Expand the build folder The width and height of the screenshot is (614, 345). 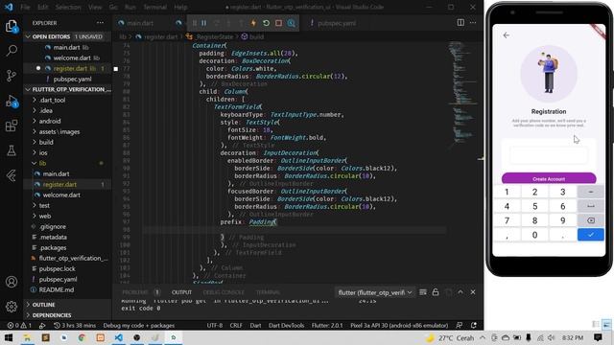46,142
